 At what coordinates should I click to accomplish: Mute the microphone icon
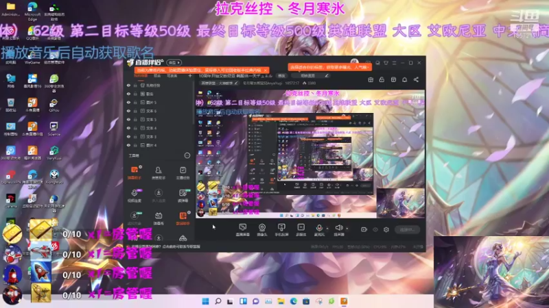(x=319, y=228)
